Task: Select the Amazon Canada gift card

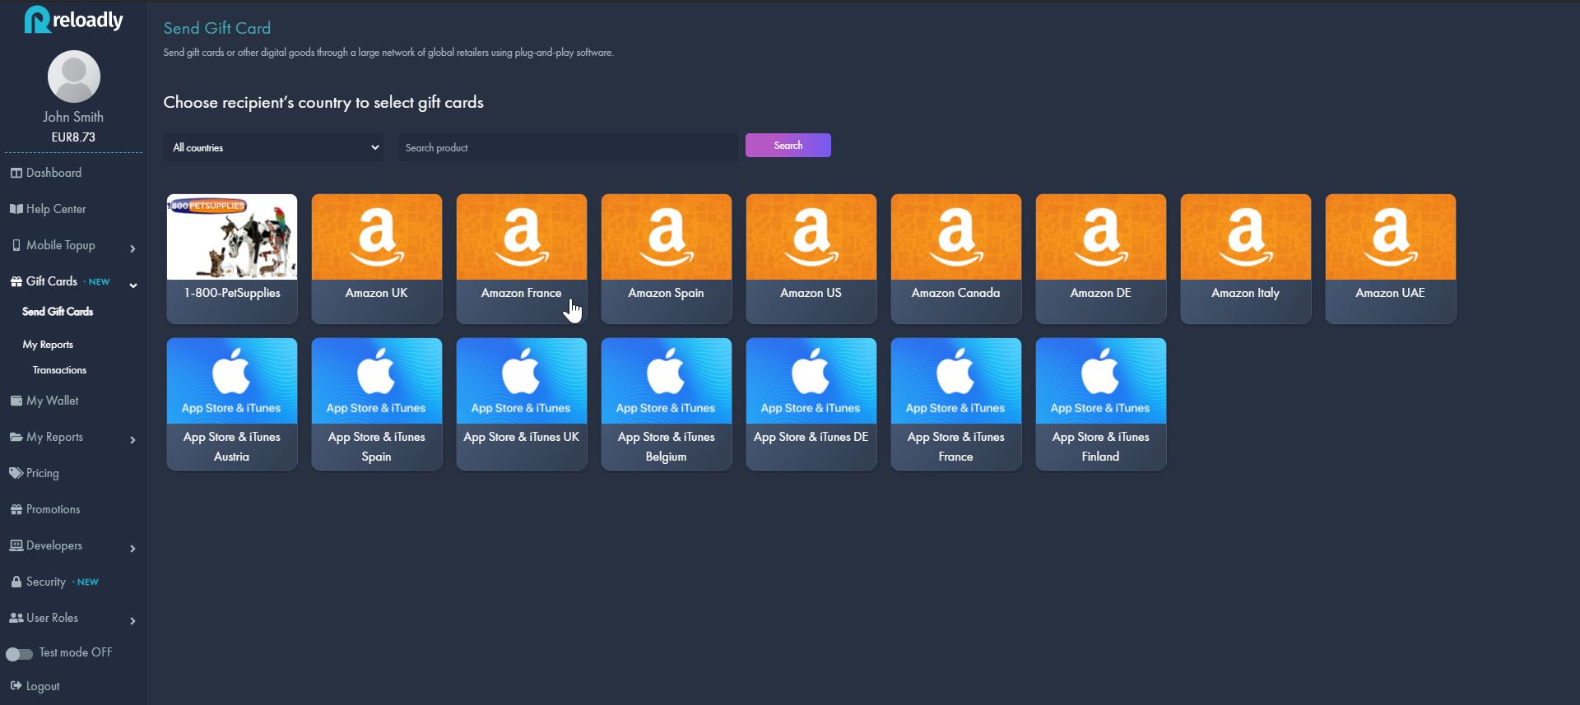Action: [956, 258]
